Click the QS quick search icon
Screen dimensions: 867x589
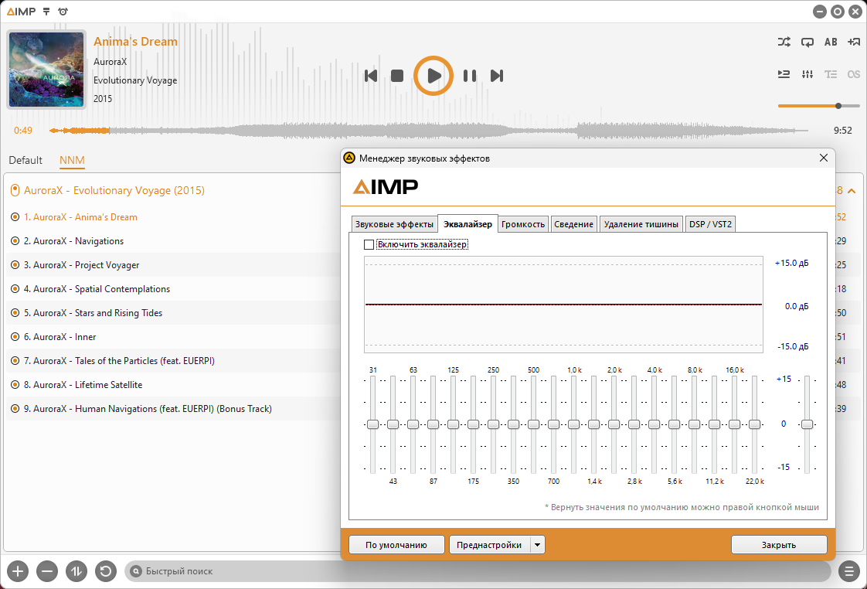(x=854, y=74)
